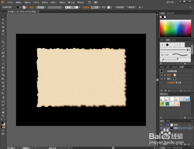Viewport: 194px width, 149px height.
Task: Select the blue graphic style thumbnail
Action: coord(187,99)
